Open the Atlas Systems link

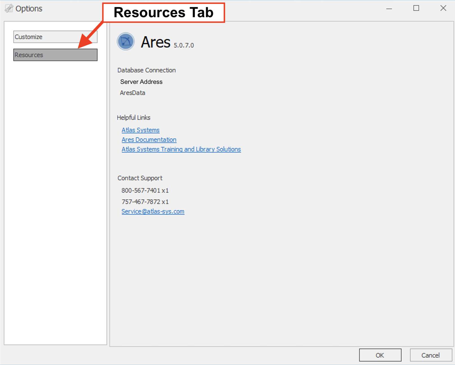click(x=140, y=130)
